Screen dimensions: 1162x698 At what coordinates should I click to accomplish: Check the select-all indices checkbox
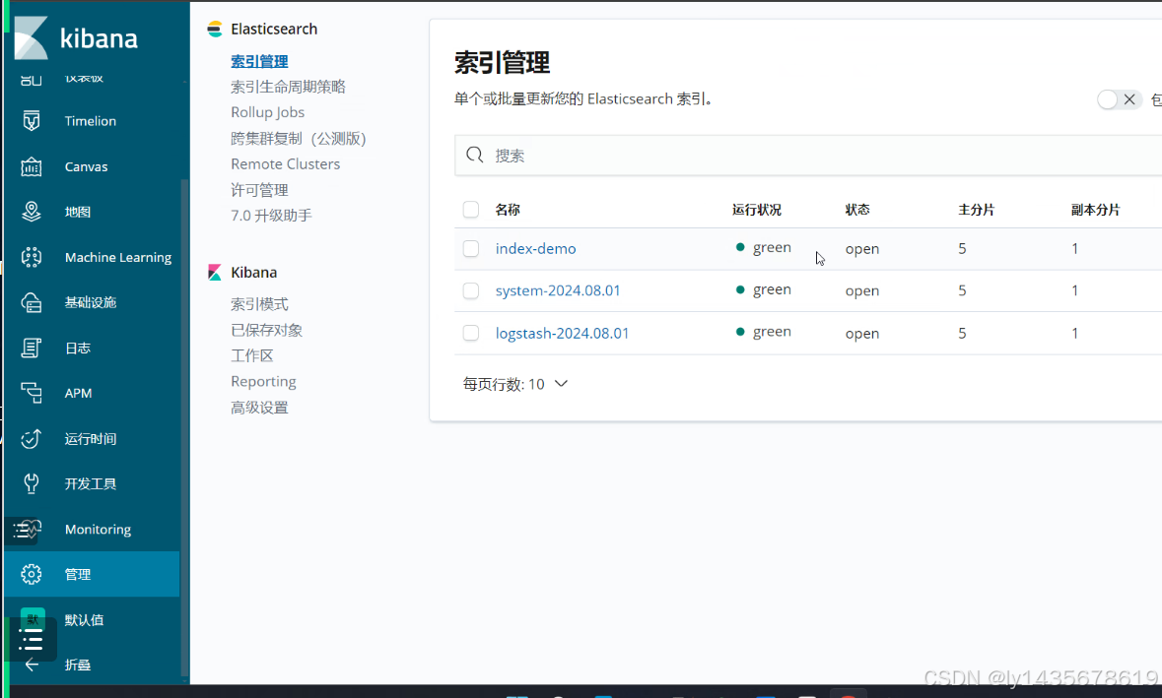(x=470, y=210)
